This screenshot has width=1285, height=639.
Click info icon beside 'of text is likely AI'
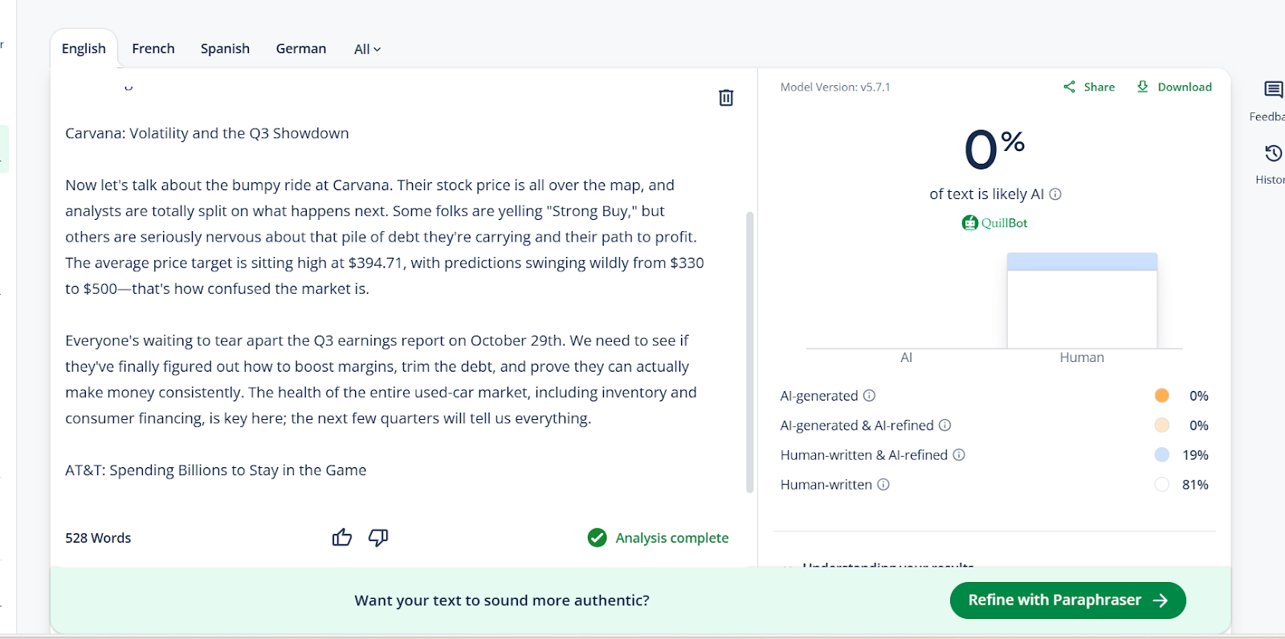pos(1055,194)
